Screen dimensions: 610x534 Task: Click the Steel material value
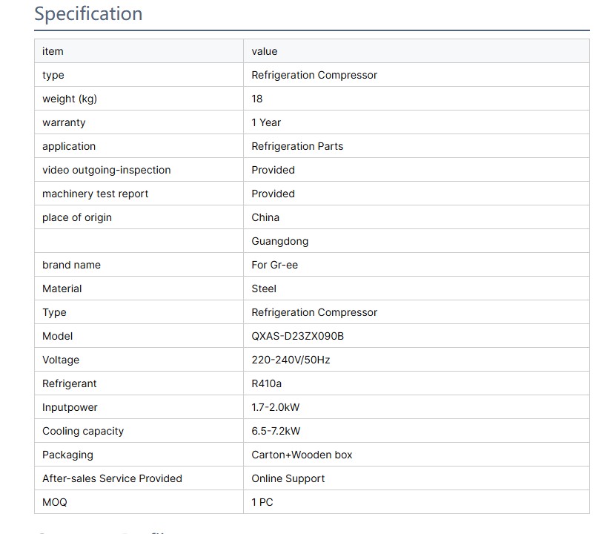tap(264, 289)
